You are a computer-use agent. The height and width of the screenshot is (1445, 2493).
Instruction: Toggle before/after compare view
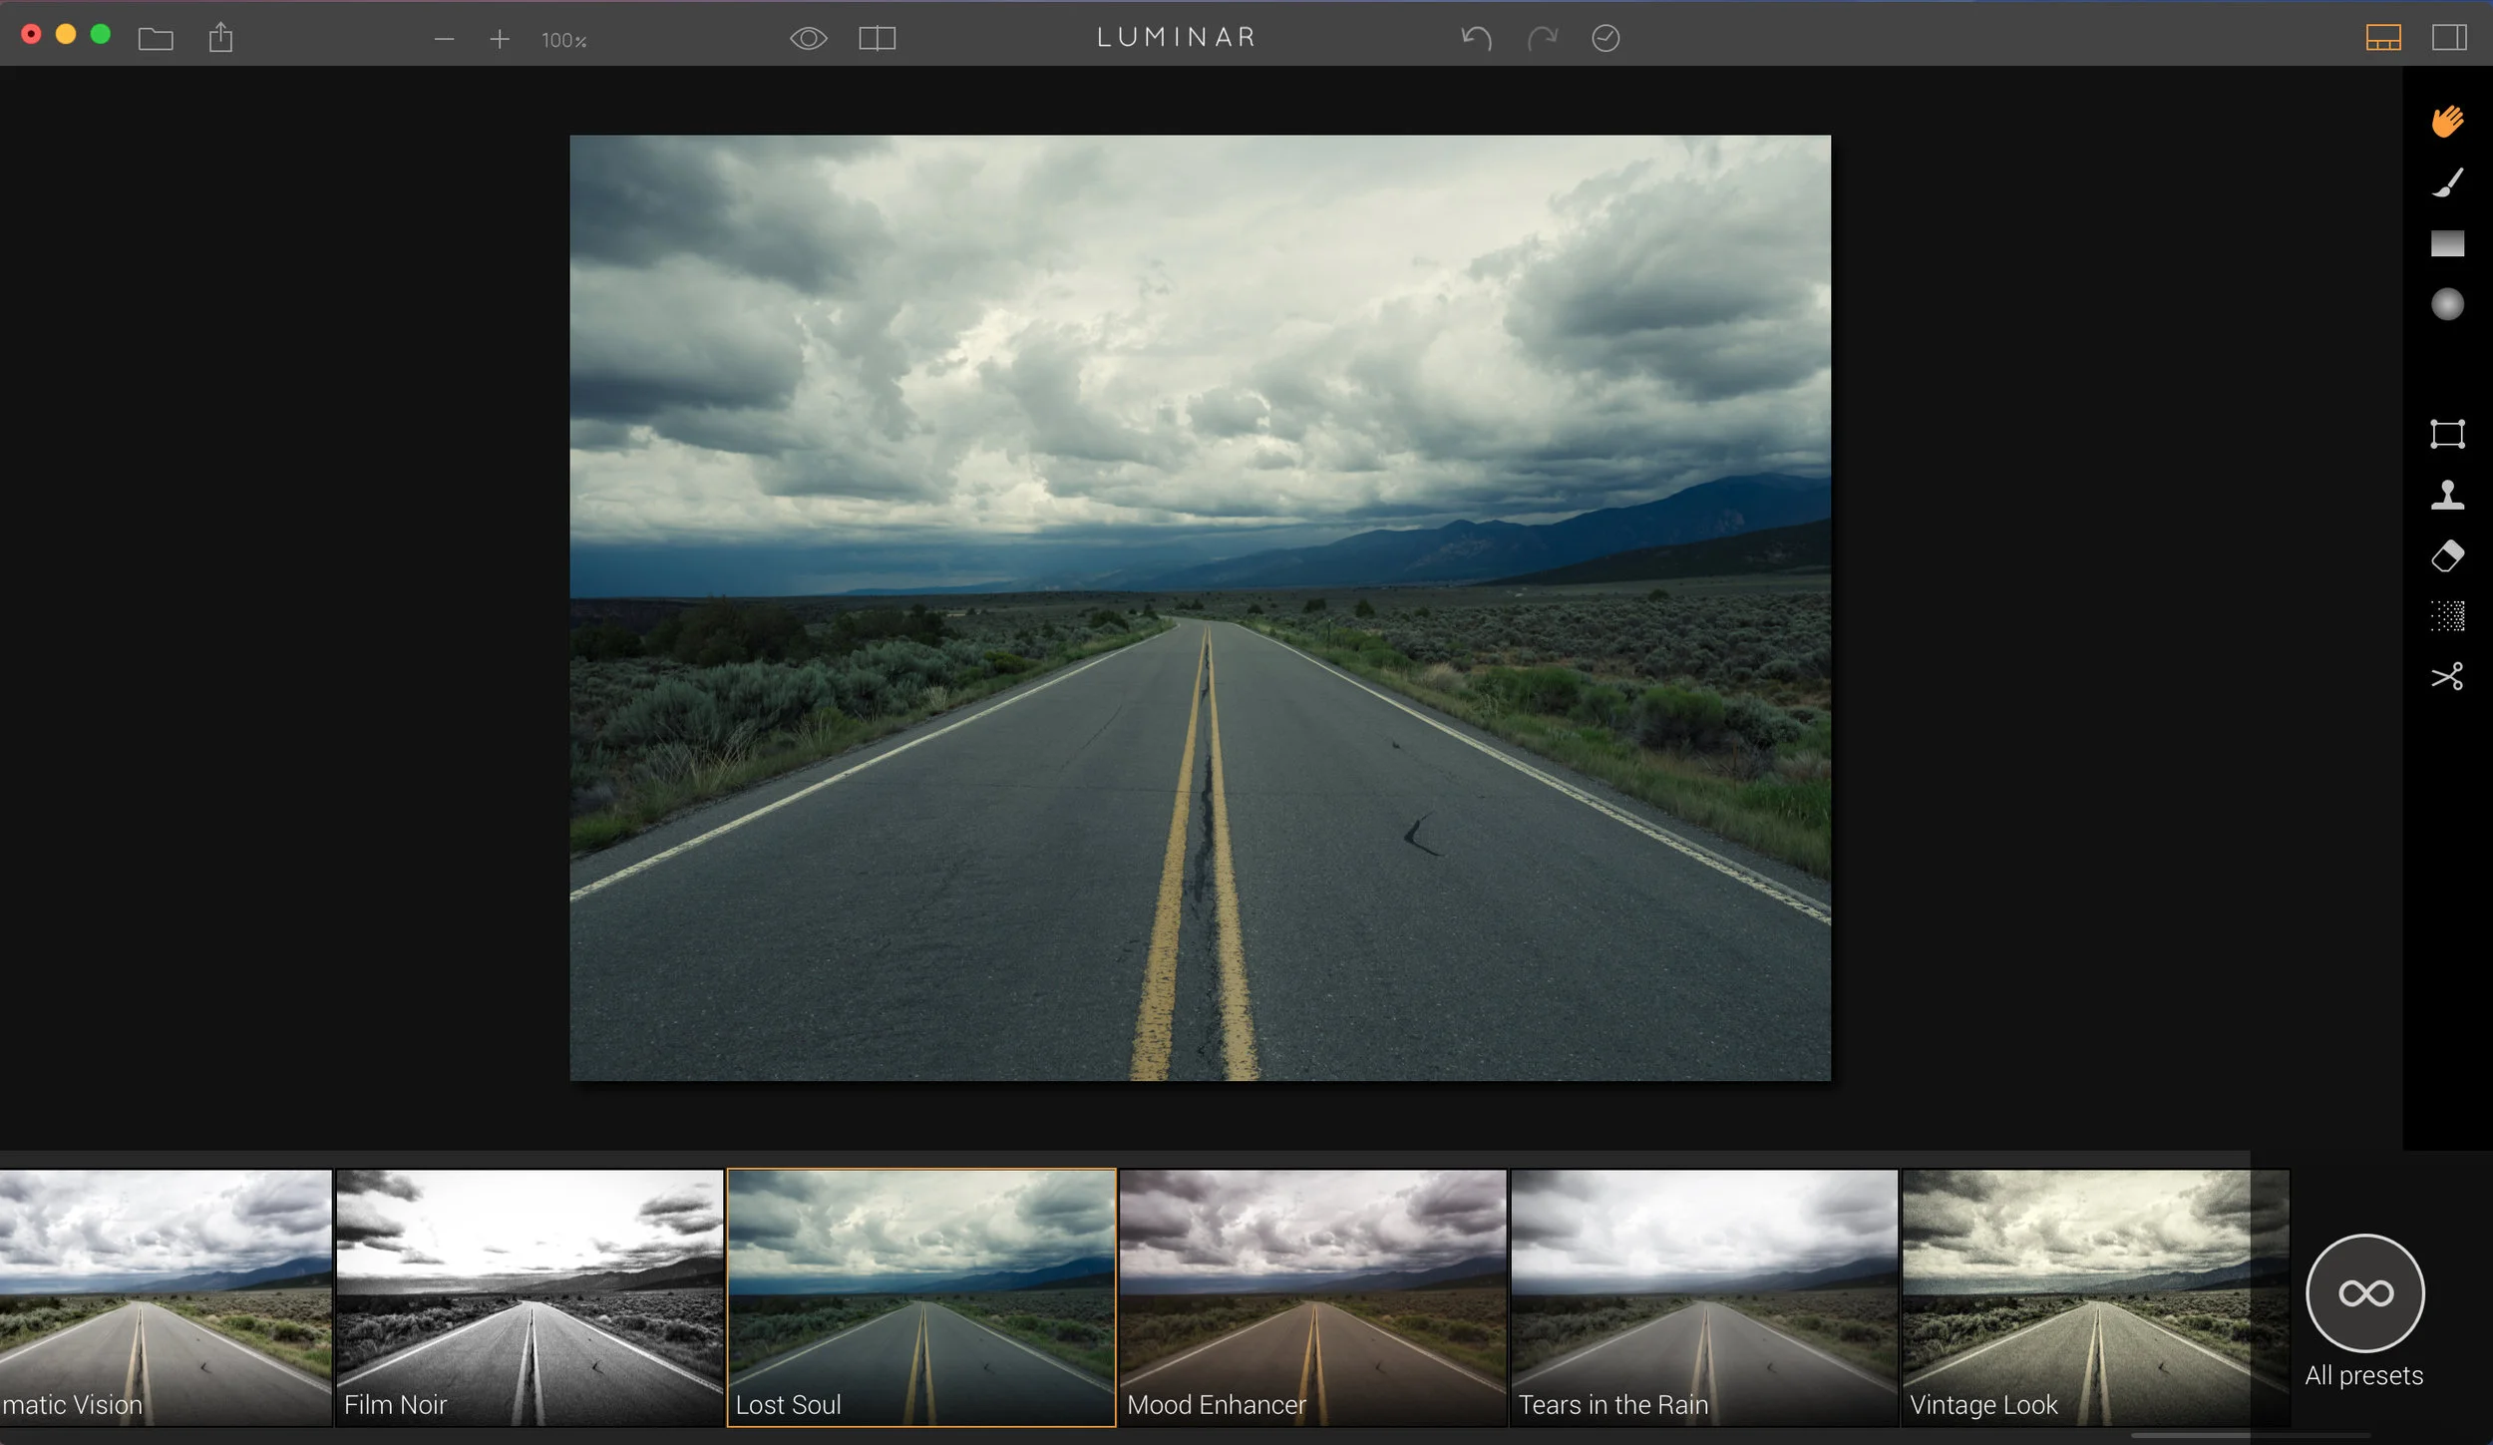pos(877,39)
